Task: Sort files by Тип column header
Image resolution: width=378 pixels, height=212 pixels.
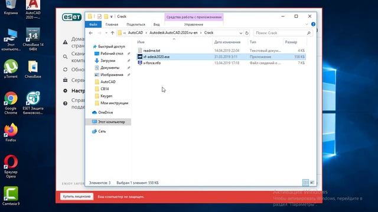Action: click(253, 42)
